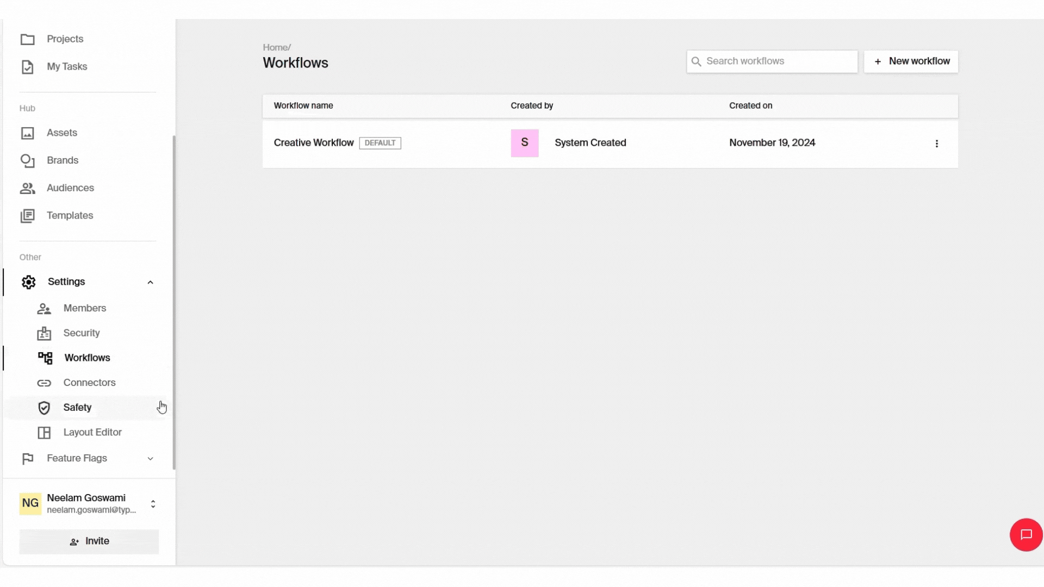This screenshot has width=1044, height=587.
Task: Click the New workflow button
Action: 911,61
